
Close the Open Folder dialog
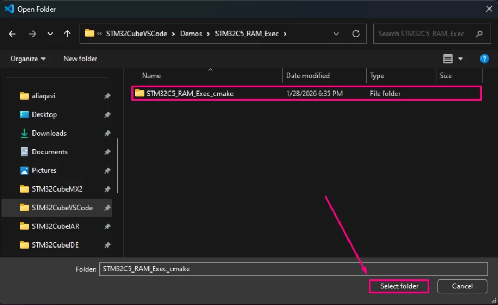(x=489, y=9)
